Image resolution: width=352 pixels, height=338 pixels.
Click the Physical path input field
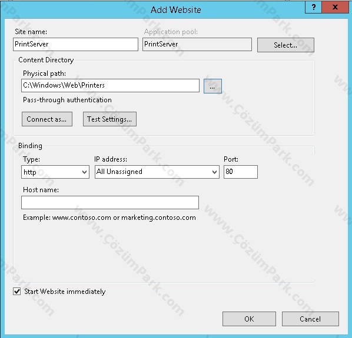(110, 85)
